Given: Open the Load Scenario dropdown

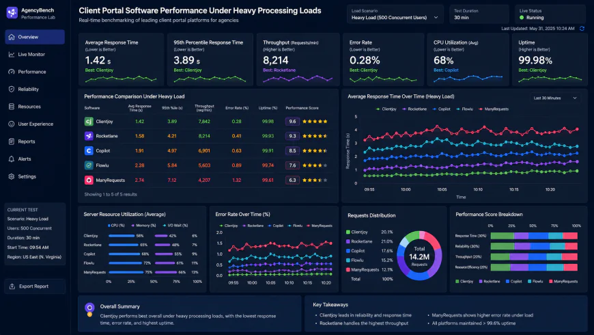Looking at the screenshot, I should [395, 14].
